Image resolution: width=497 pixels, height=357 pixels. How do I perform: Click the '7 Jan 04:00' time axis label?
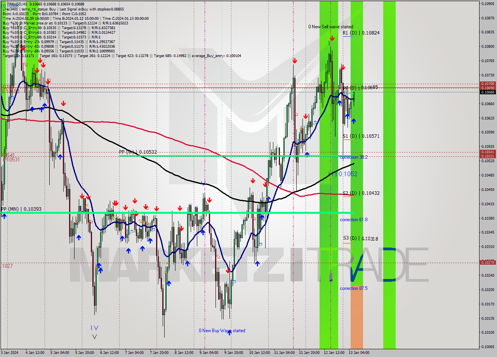(134, 353)
